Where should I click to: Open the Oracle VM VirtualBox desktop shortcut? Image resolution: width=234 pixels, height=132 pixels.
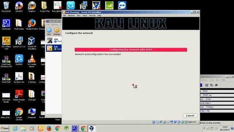click(x=32, y=43)
